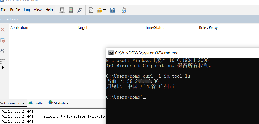259x124 pixels.
Task: Open Name Resolution (.COM) settings icon
Action: (x=80, y=10)
